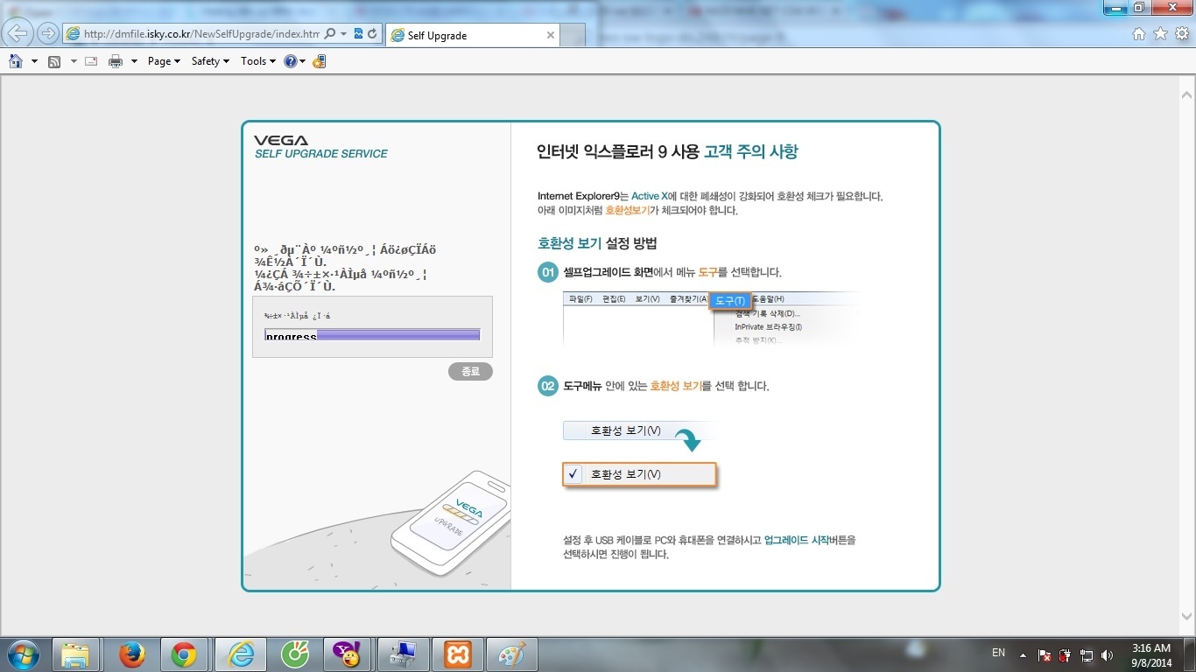Screen dimensions: 1196x672
Task: Open the address bar autocomplete dropdown arrow
Action: click(343, 34)
